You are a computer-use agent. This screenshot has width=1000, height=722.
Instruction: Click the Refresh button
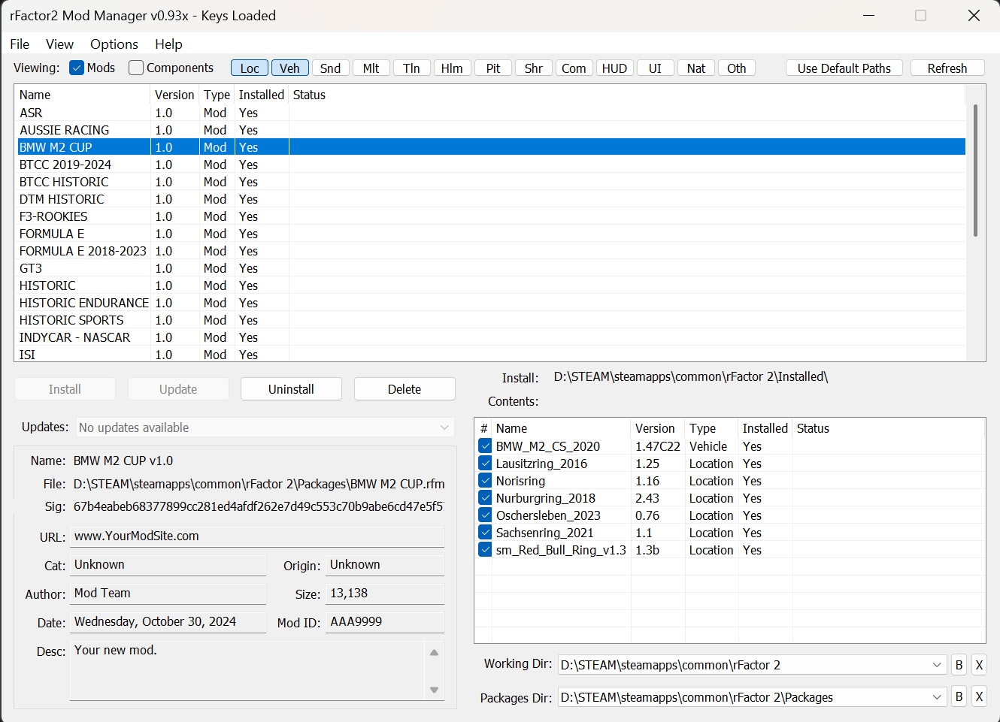(x=947, y=68)
